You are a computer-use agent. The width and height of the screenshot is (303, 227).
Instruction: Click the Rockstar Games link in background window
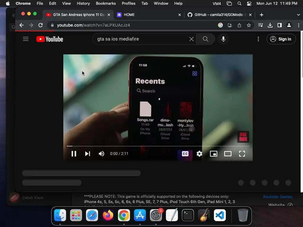click(278, 197)
